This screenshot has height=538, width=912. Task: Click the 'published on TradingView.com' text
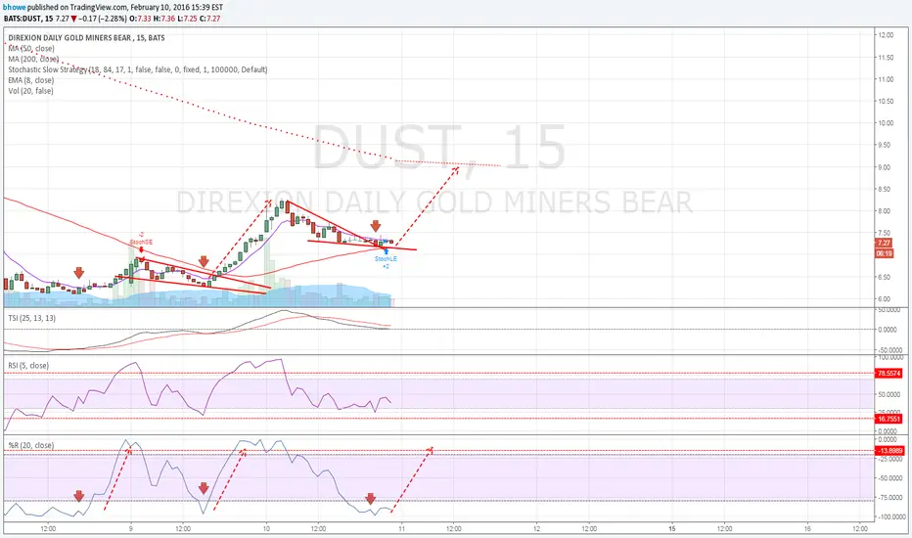[75, 7]
